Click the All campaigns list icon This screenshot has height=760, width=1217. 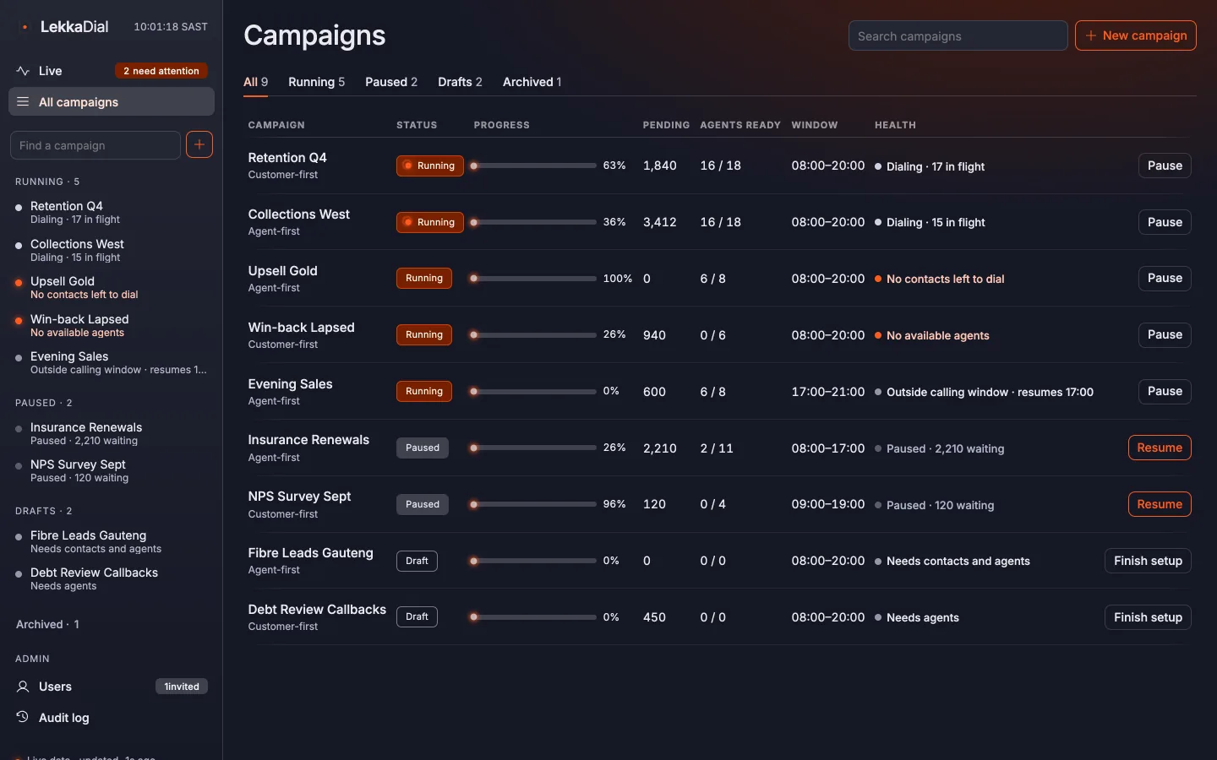pyautogui.click(x=23, y=102)
